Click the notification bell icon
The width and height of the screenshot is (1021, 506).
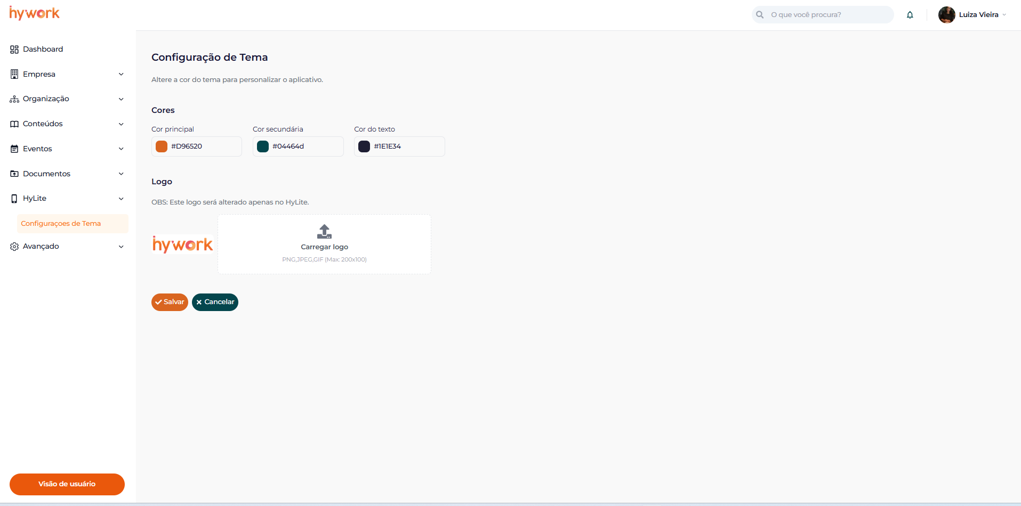[x=910, y=15]
